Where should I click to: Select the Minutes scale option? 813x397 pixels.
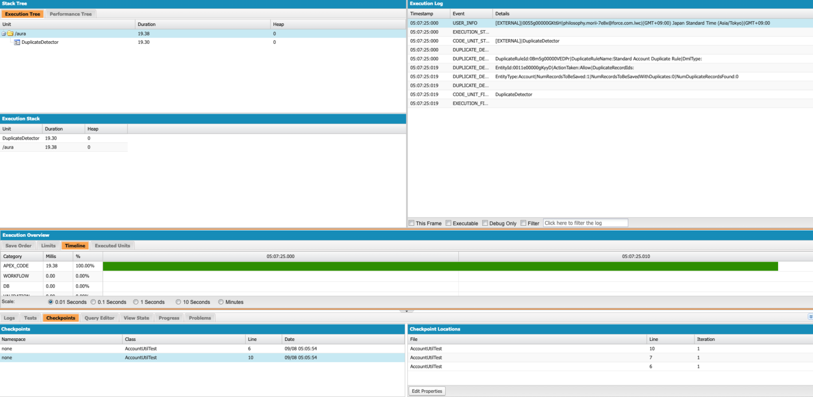click(221, 302)
